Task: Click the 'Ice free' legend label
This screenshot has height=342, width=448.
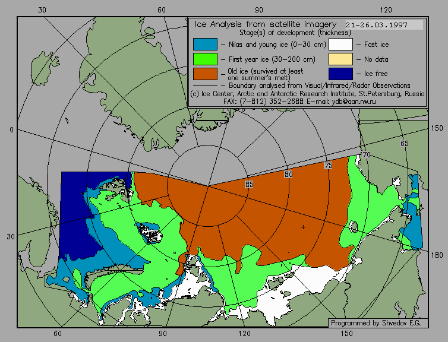Action: 376,74
